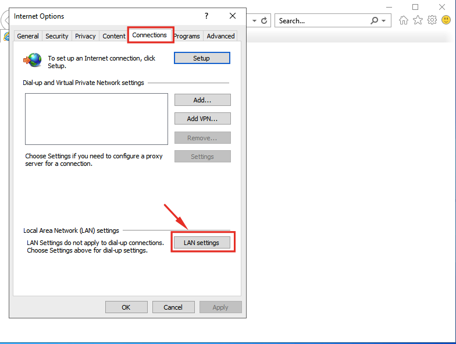
Task: Click the grayed-out Remove... button
Action: tap(202, 137)
